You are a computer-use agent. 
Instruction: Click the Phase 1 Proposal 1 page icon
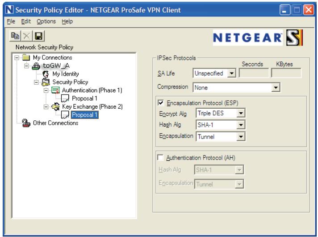(65, 98)
